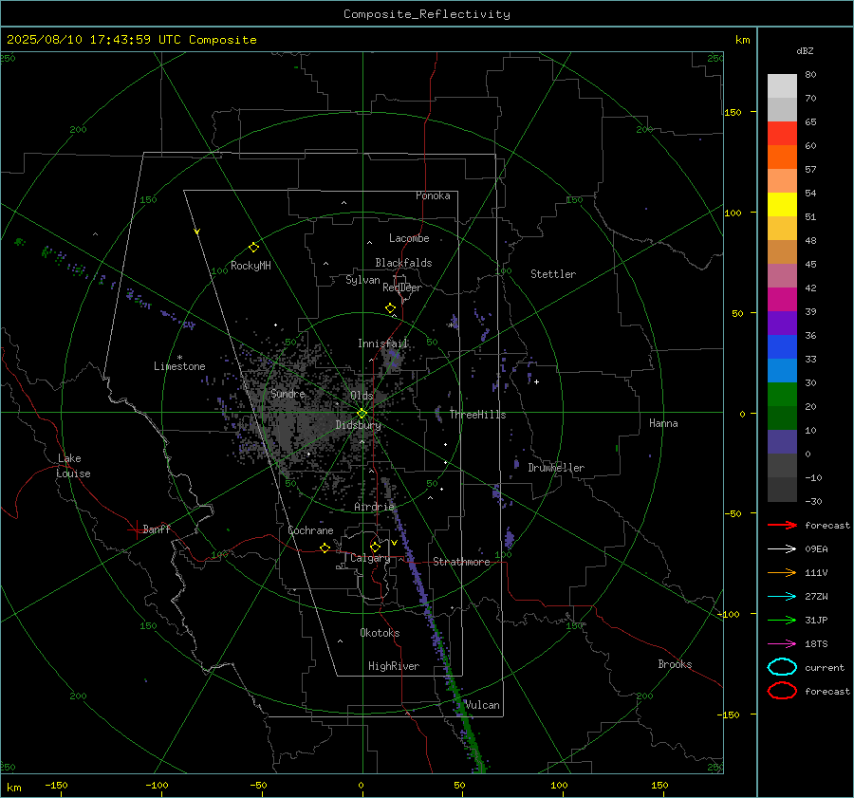854x798 pixels.
Task: Click the HighRiver label
Action: [x=394, y=666]
